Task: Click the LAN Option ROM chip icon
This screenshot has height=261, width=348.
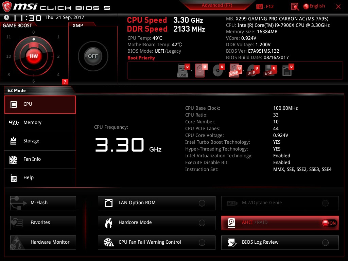Action: pyautogui.click(x=108, y=203)
